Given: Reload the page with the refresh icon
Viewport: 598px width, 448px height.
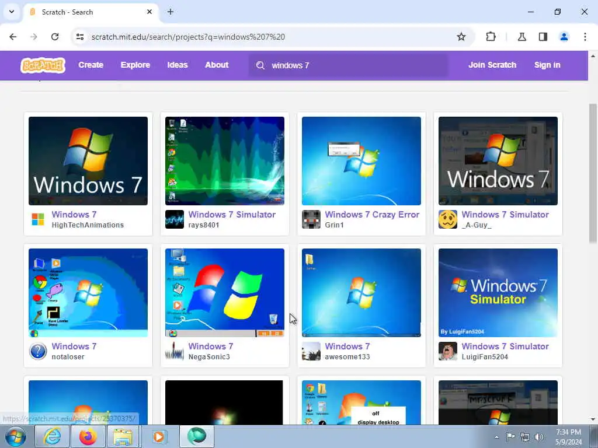Looking at the screenshot, I should (55, 37).
